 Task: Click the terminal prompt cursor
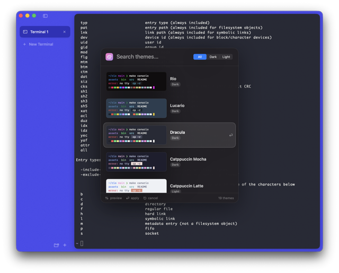coord(82,244)
